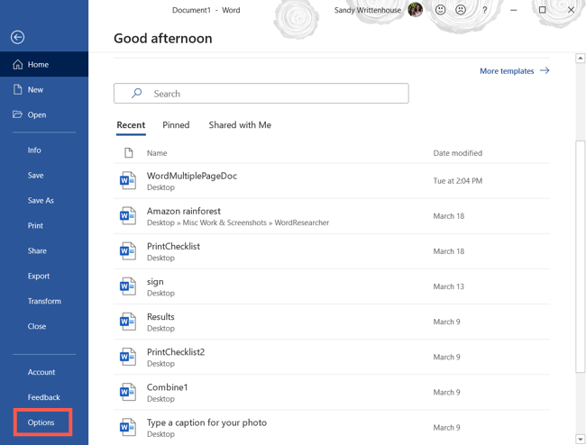
Task: Click scrollbar up arrow
Action: (x=580, y=58)
